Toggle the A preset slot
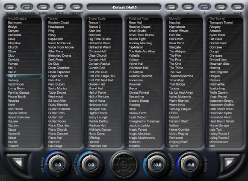Viewport: 248px width, 181px height. coord(204,7)
